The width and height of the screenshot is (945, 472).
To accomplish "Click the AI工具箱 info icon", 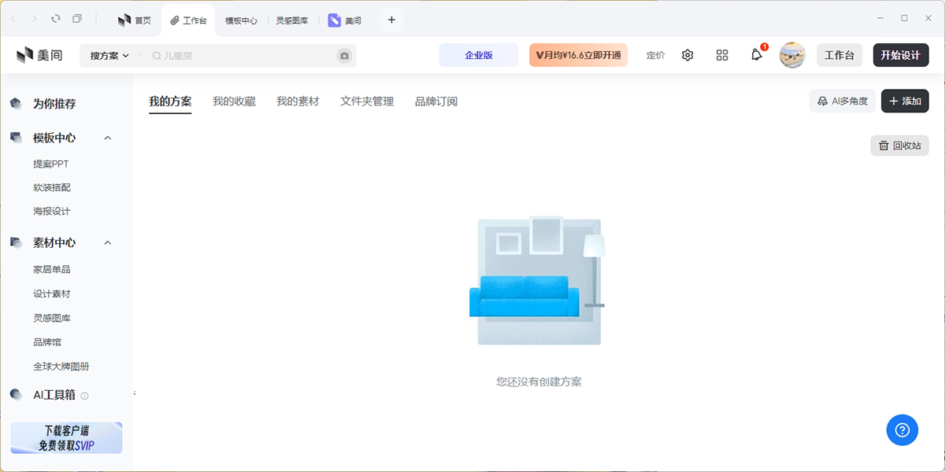I will tap(85, 396).
